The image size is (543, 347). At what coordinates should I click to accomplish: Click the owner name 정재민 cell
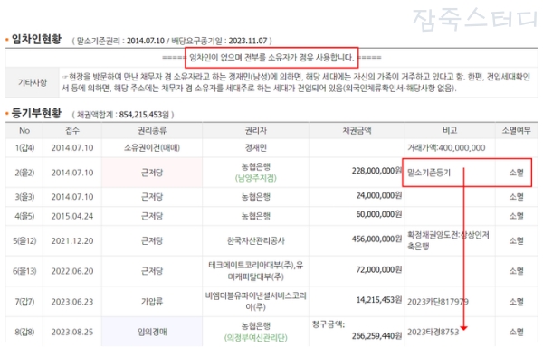tap(255, 148)
